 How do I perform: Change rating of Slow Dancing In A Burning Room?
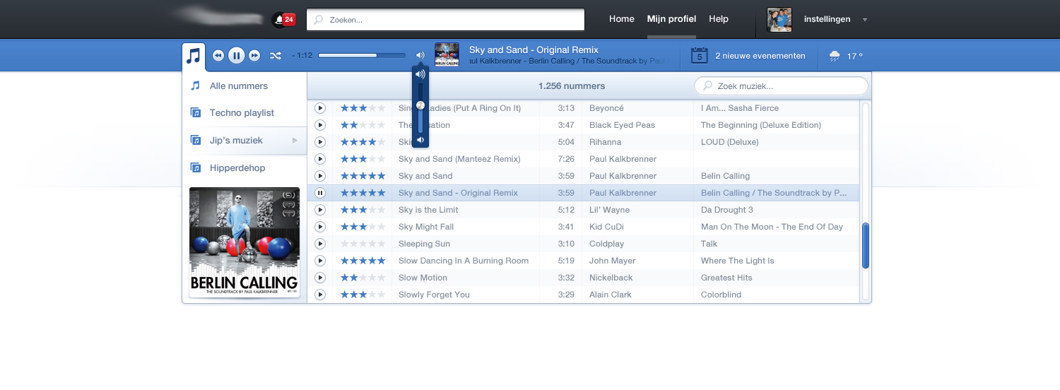[x=363, y=261]
